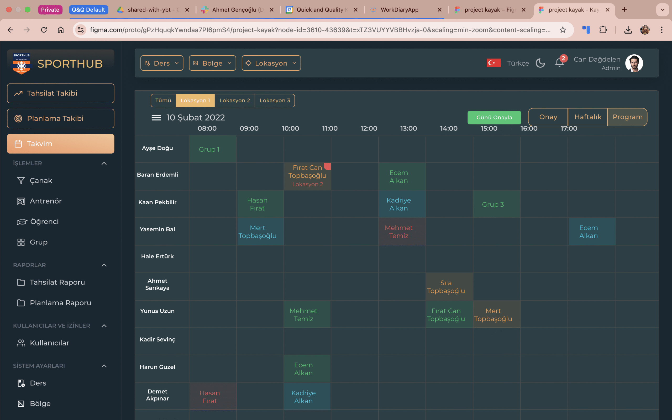The height and width of the screenshot is (420, 672).
Task: Open the Tahsilat Takibi button
Action: (x=61, y=93)
